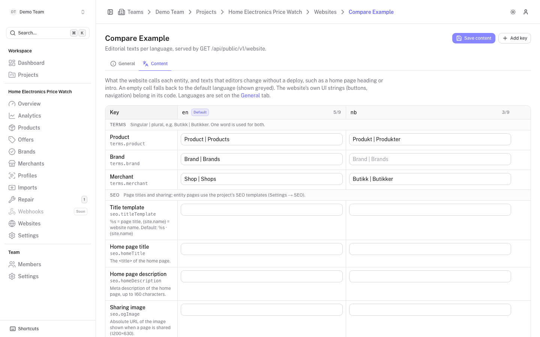The width and height of the screenshot is (540, 337).
Task: Open Profiles in the sidebar
Action: [x=48, y=176]
